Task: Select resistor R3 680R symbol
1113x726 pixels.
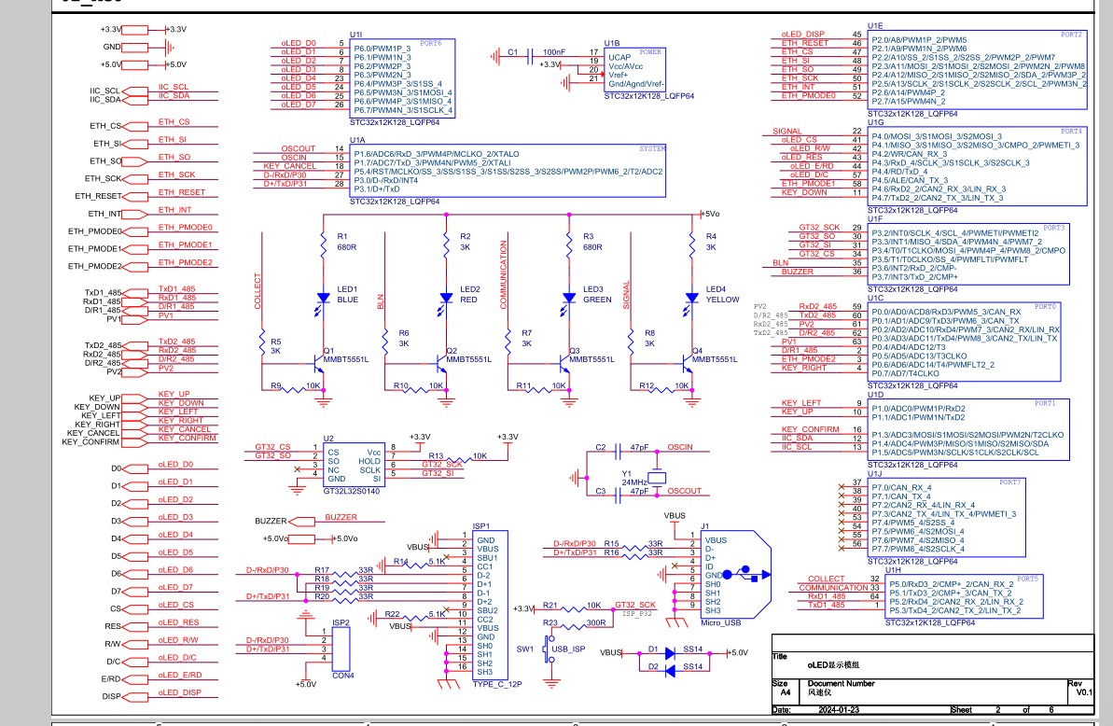Action: (x=569, y=244)
